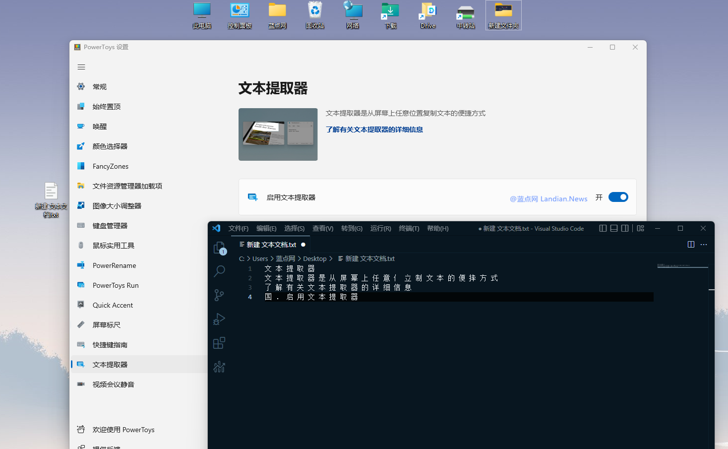Viewport: 728px width, 449px height.
Task: Toggle primary sidebar layout icon in VS Code
Action: coord(603,228)
